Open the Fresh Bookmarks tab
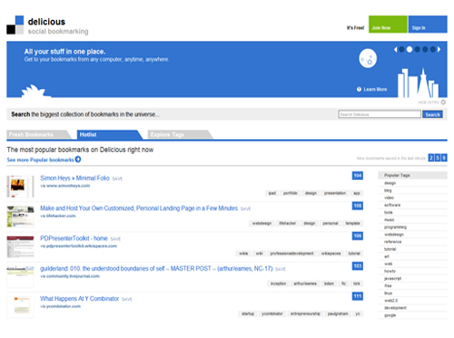The height and width of the screenshot is (338, 454). coord(38,134)
